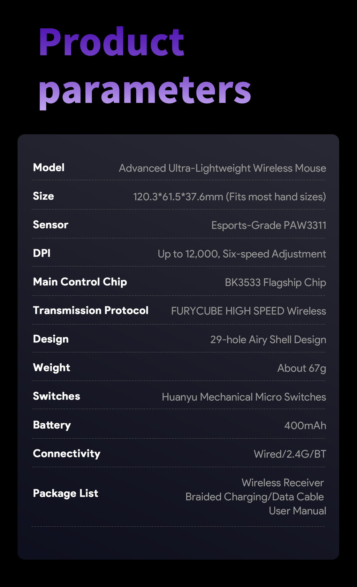Click the Package List label

point(66,494)
